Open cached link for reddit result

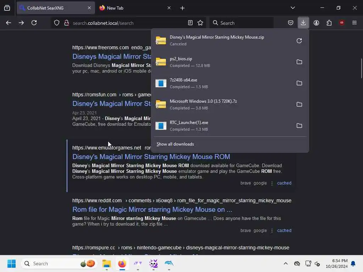coord(284,231)
